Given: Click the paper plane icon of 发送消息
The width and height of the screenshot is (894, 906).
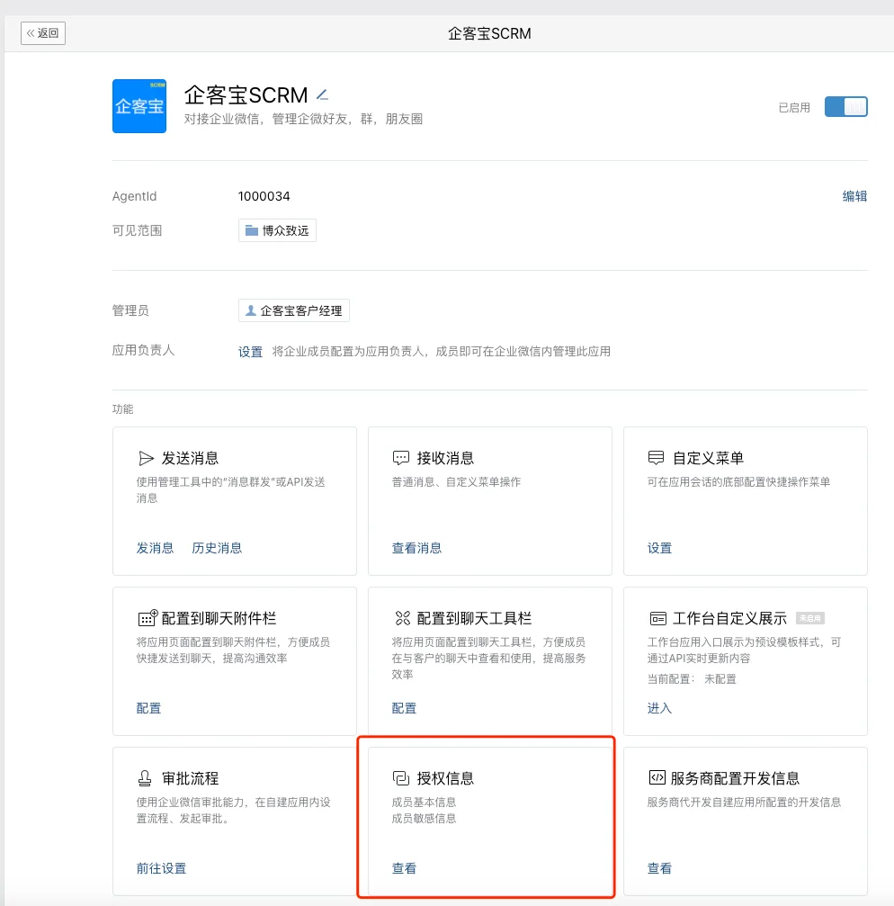Looking at the screenshot, I should [146, 458].
